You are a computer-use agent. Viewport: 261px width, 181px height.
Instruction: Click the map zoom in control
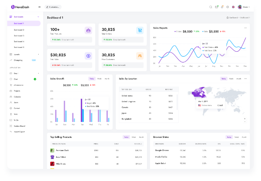245,119
